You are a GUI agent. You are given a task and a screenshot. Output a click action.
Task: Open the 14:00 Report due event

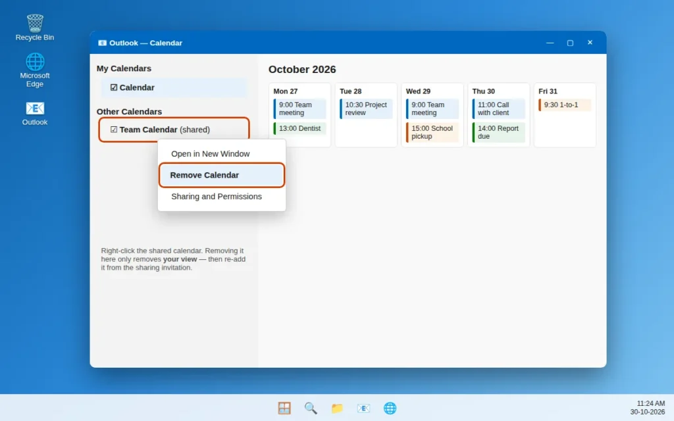pyautogui.click(x=498, y=132)
